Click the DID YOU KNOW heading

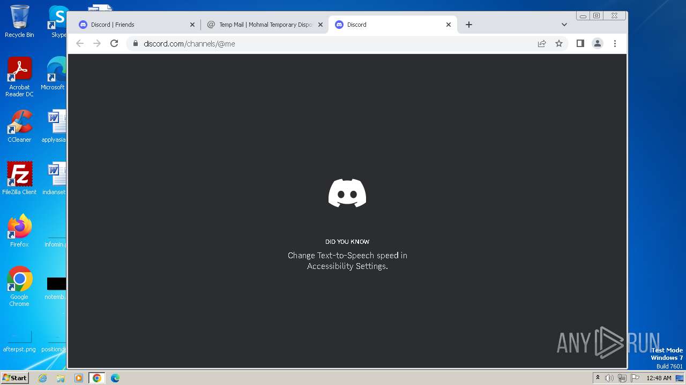pyautogui.click(x=347, y=242)
